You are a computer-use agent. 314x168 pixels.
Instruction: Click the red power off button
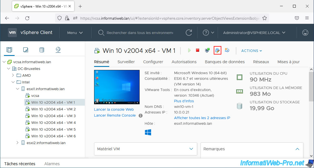[x=198, y=50]
